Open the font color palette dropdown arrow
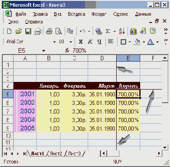Image resolution: width=170 pixels, height=167 pixels. [x=157, y=42]
